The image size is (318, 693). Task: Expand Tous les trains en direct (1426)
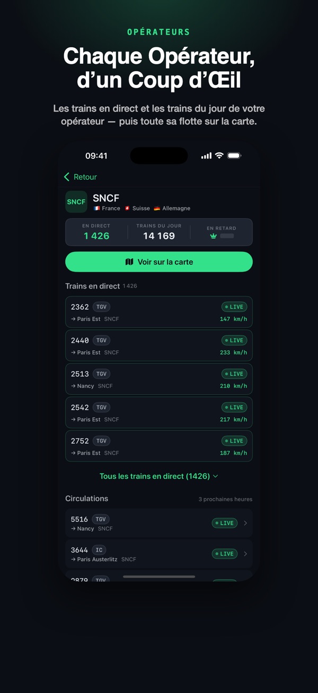coord(159,476)
